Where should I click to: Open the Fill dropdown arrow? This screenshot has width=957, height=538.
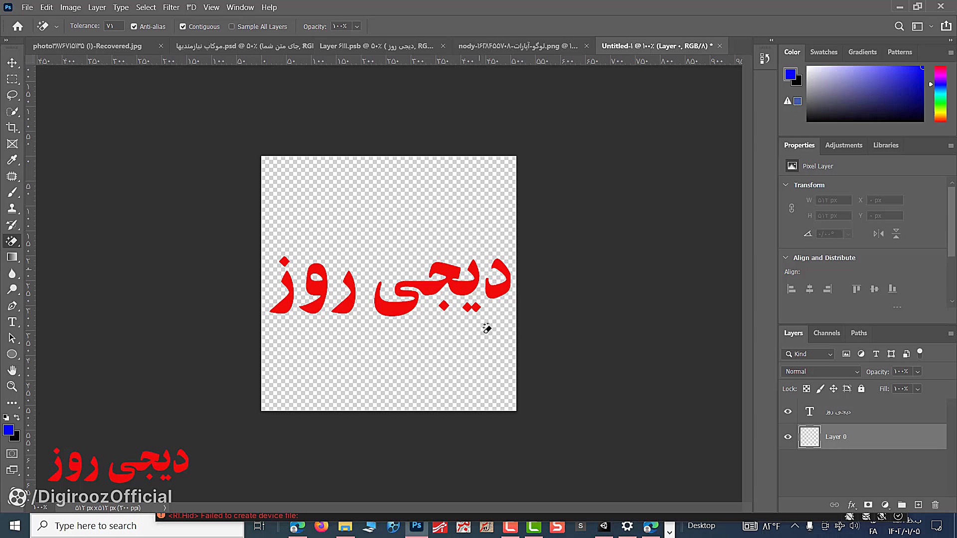[x=918, y=389]
